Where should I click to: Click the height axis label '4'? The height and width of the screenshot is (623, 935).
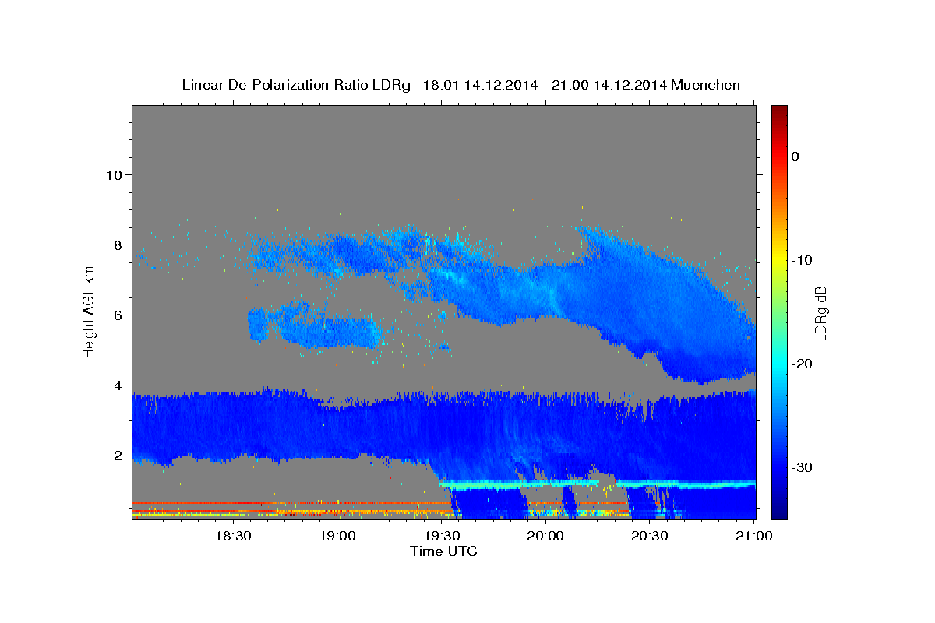coord(118,385)
